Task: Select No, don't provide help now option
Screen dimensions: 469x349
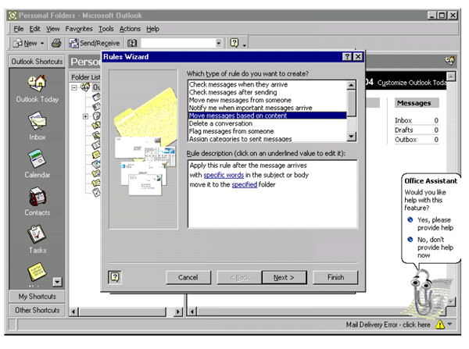Action: [x=431, y=247]
